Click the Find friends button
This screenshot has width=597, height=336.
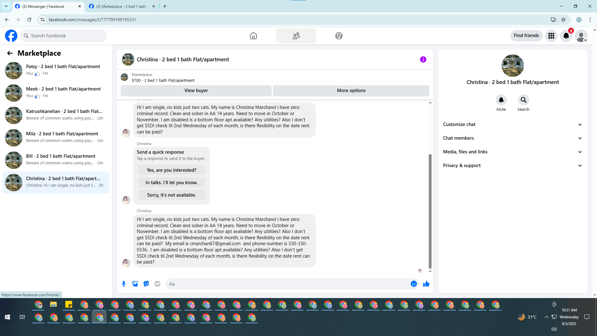[x=526, y=36]
